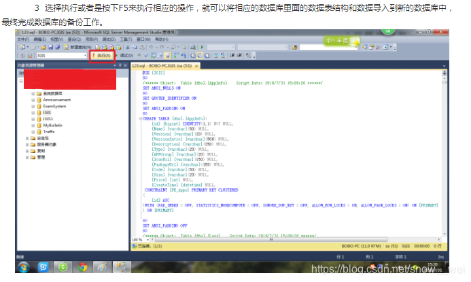The width and height of the screenshot is (471, 282).
Task: Click the Windows Start button
Action: click(23, 267)
